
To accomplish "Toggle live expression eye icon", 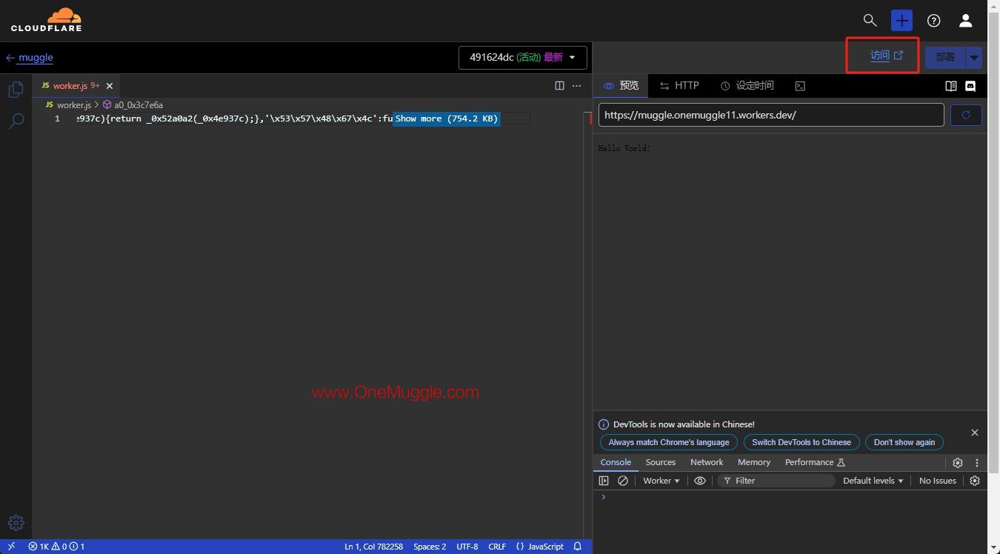I will coord(699,481).
